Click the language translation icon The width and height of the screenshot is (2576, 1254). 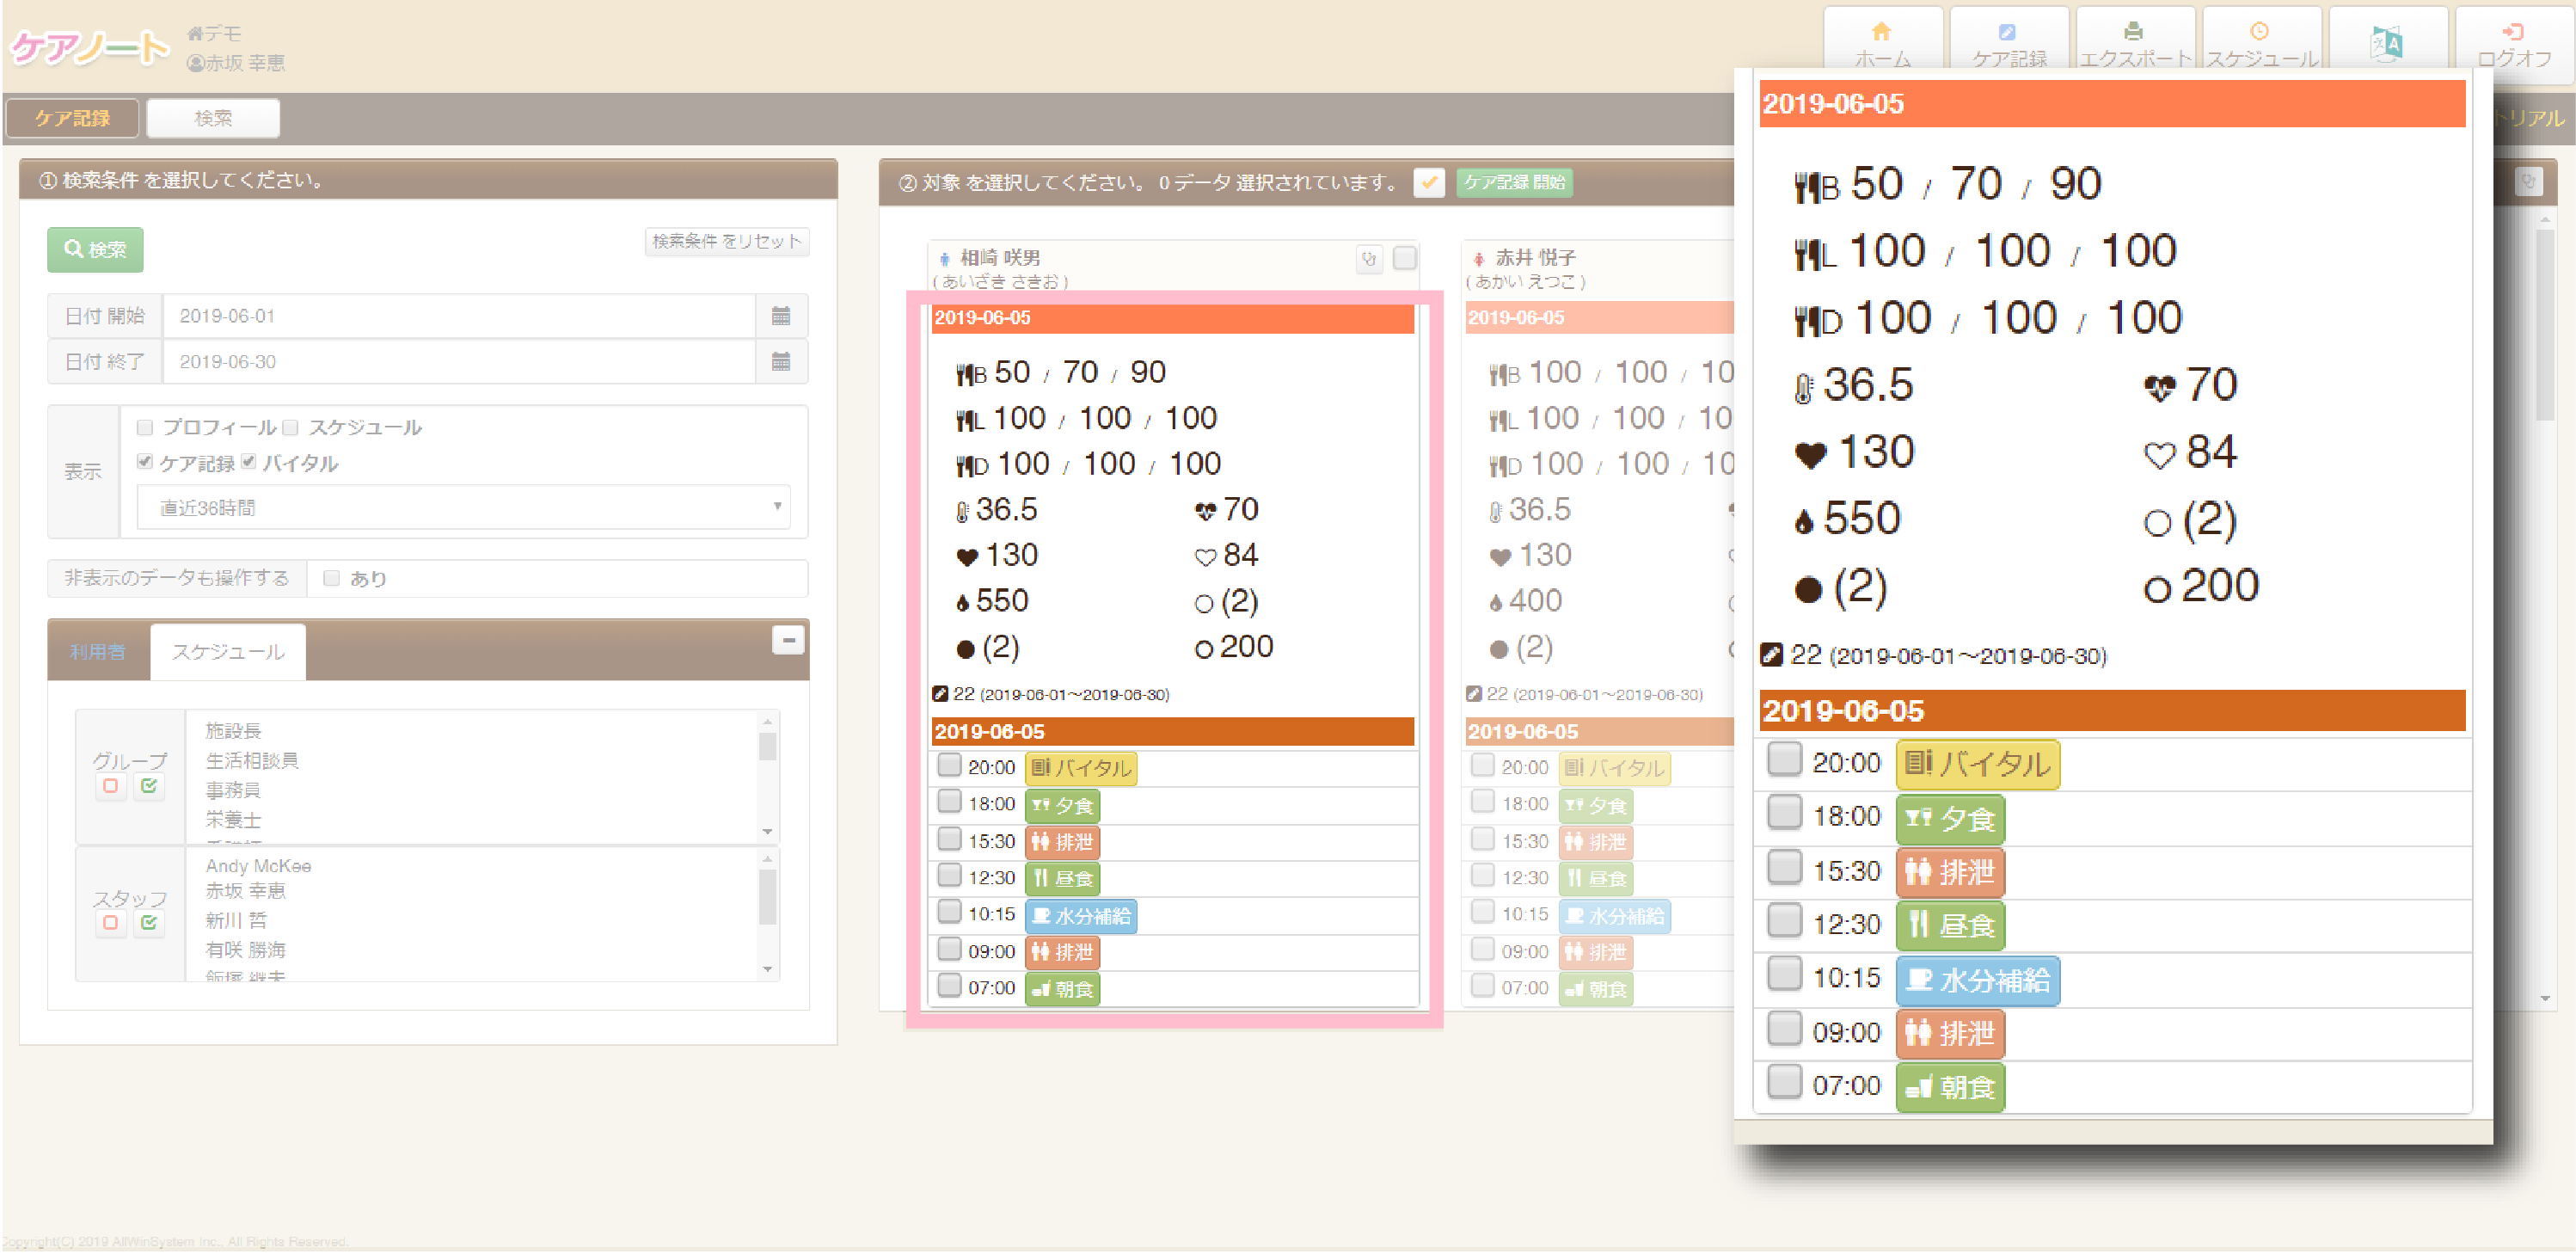pos(2386,44)
